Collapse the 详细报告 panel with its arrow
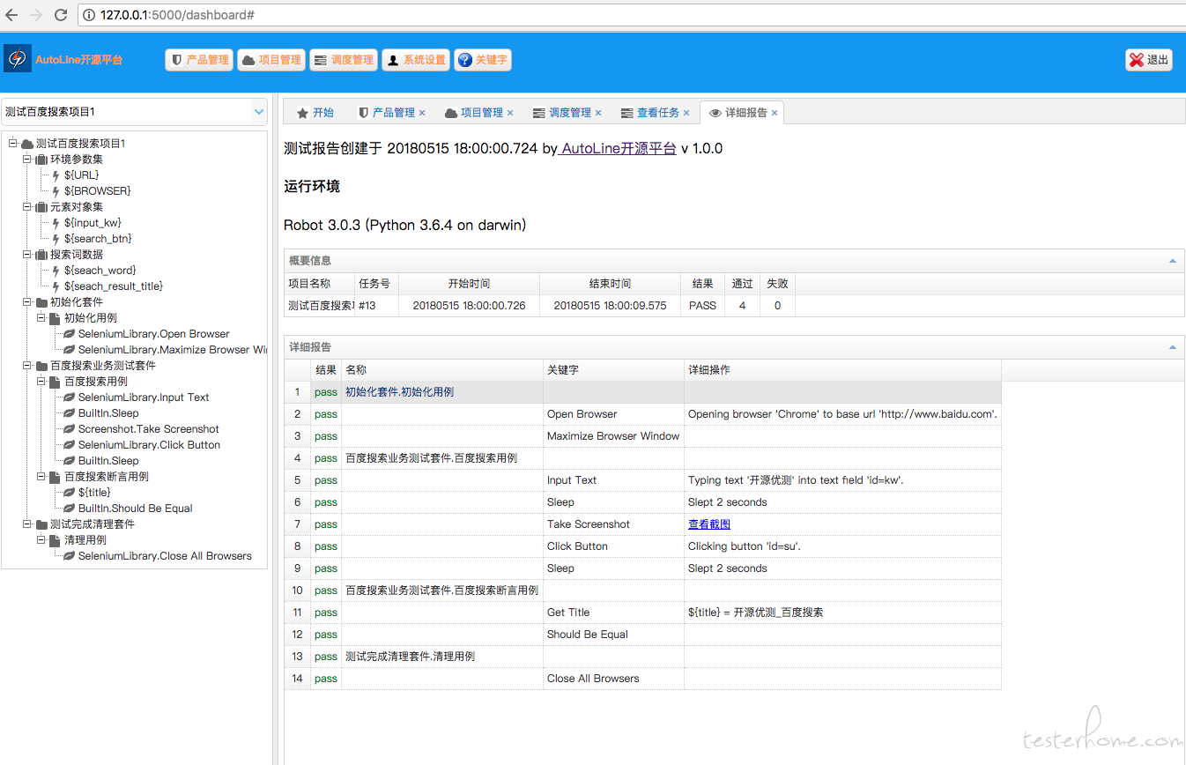1186x765 pixels. coord(1173,347)
